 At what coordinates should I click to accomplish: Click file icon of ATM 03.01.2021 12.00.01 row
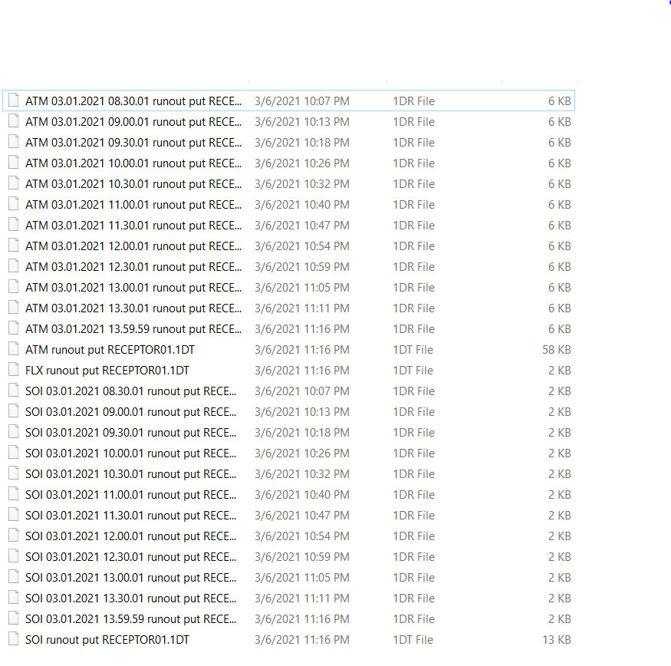(x=14, y=246)
